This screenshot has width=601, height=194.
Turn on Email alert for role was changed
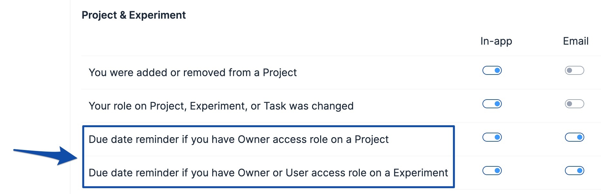click(574, 104)
